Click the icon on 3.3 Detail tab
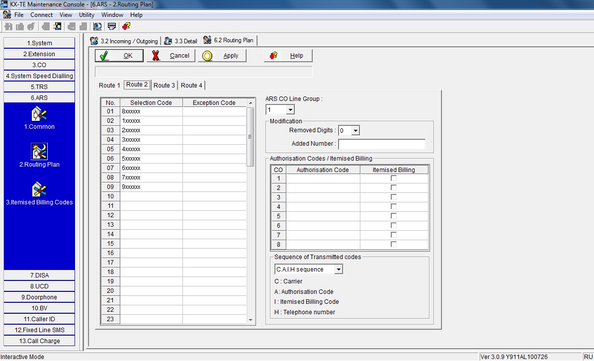The image size is (594, 361). (168, 41)
